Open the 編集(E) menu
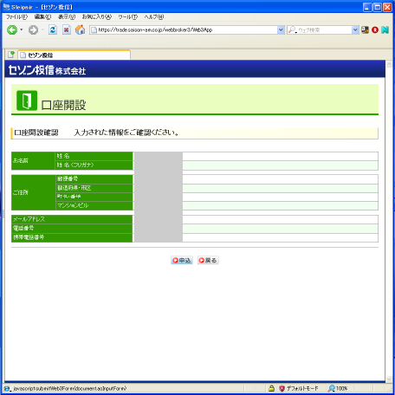The width and height of the screenshot is (395, 395). tap(42, 16)
